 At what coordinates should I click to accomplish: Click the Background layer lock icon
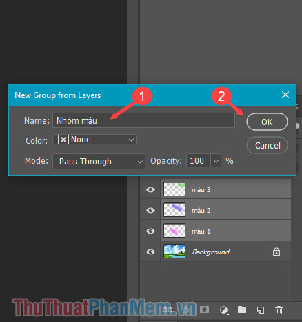coord(276,252)
